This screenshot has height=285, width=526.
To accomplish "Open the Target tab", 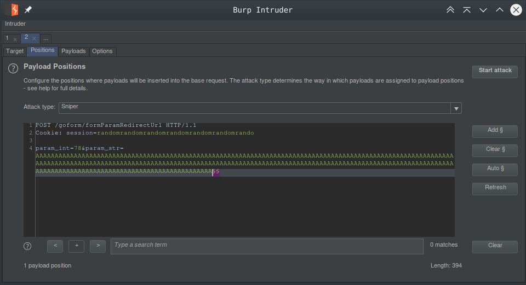I will pyautogui.click(x=15, y=51).
